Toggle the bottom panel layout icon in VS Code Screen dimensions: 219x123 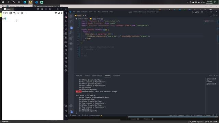[x=196, y=12]
